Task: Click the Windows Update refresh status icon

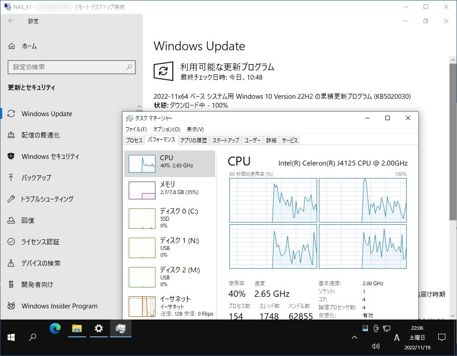Action: (x=163, y=71)
